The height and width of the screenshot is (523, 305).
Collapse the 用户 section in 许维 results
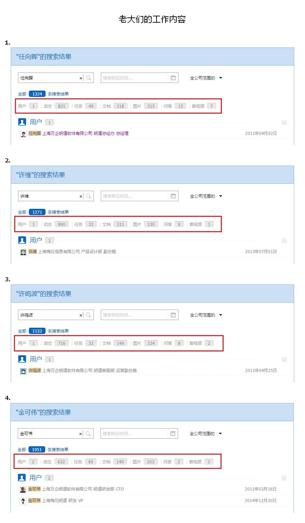click(x=284, y=241)
